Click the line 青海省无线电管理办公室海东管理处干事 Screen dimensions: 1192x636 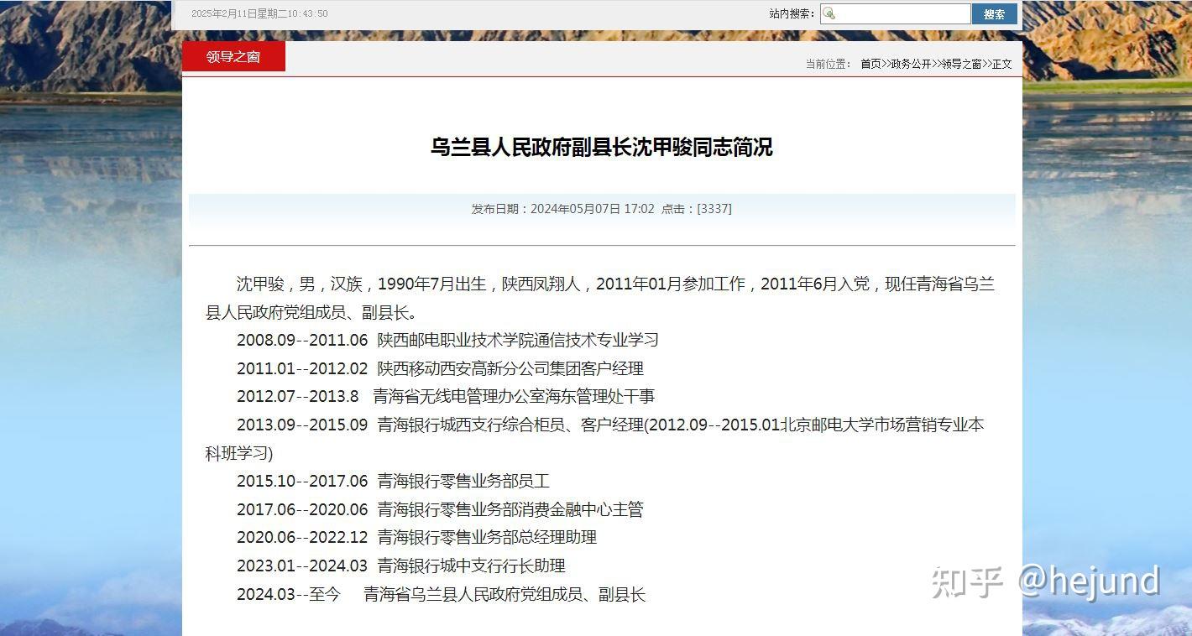[x=514, y=396]
